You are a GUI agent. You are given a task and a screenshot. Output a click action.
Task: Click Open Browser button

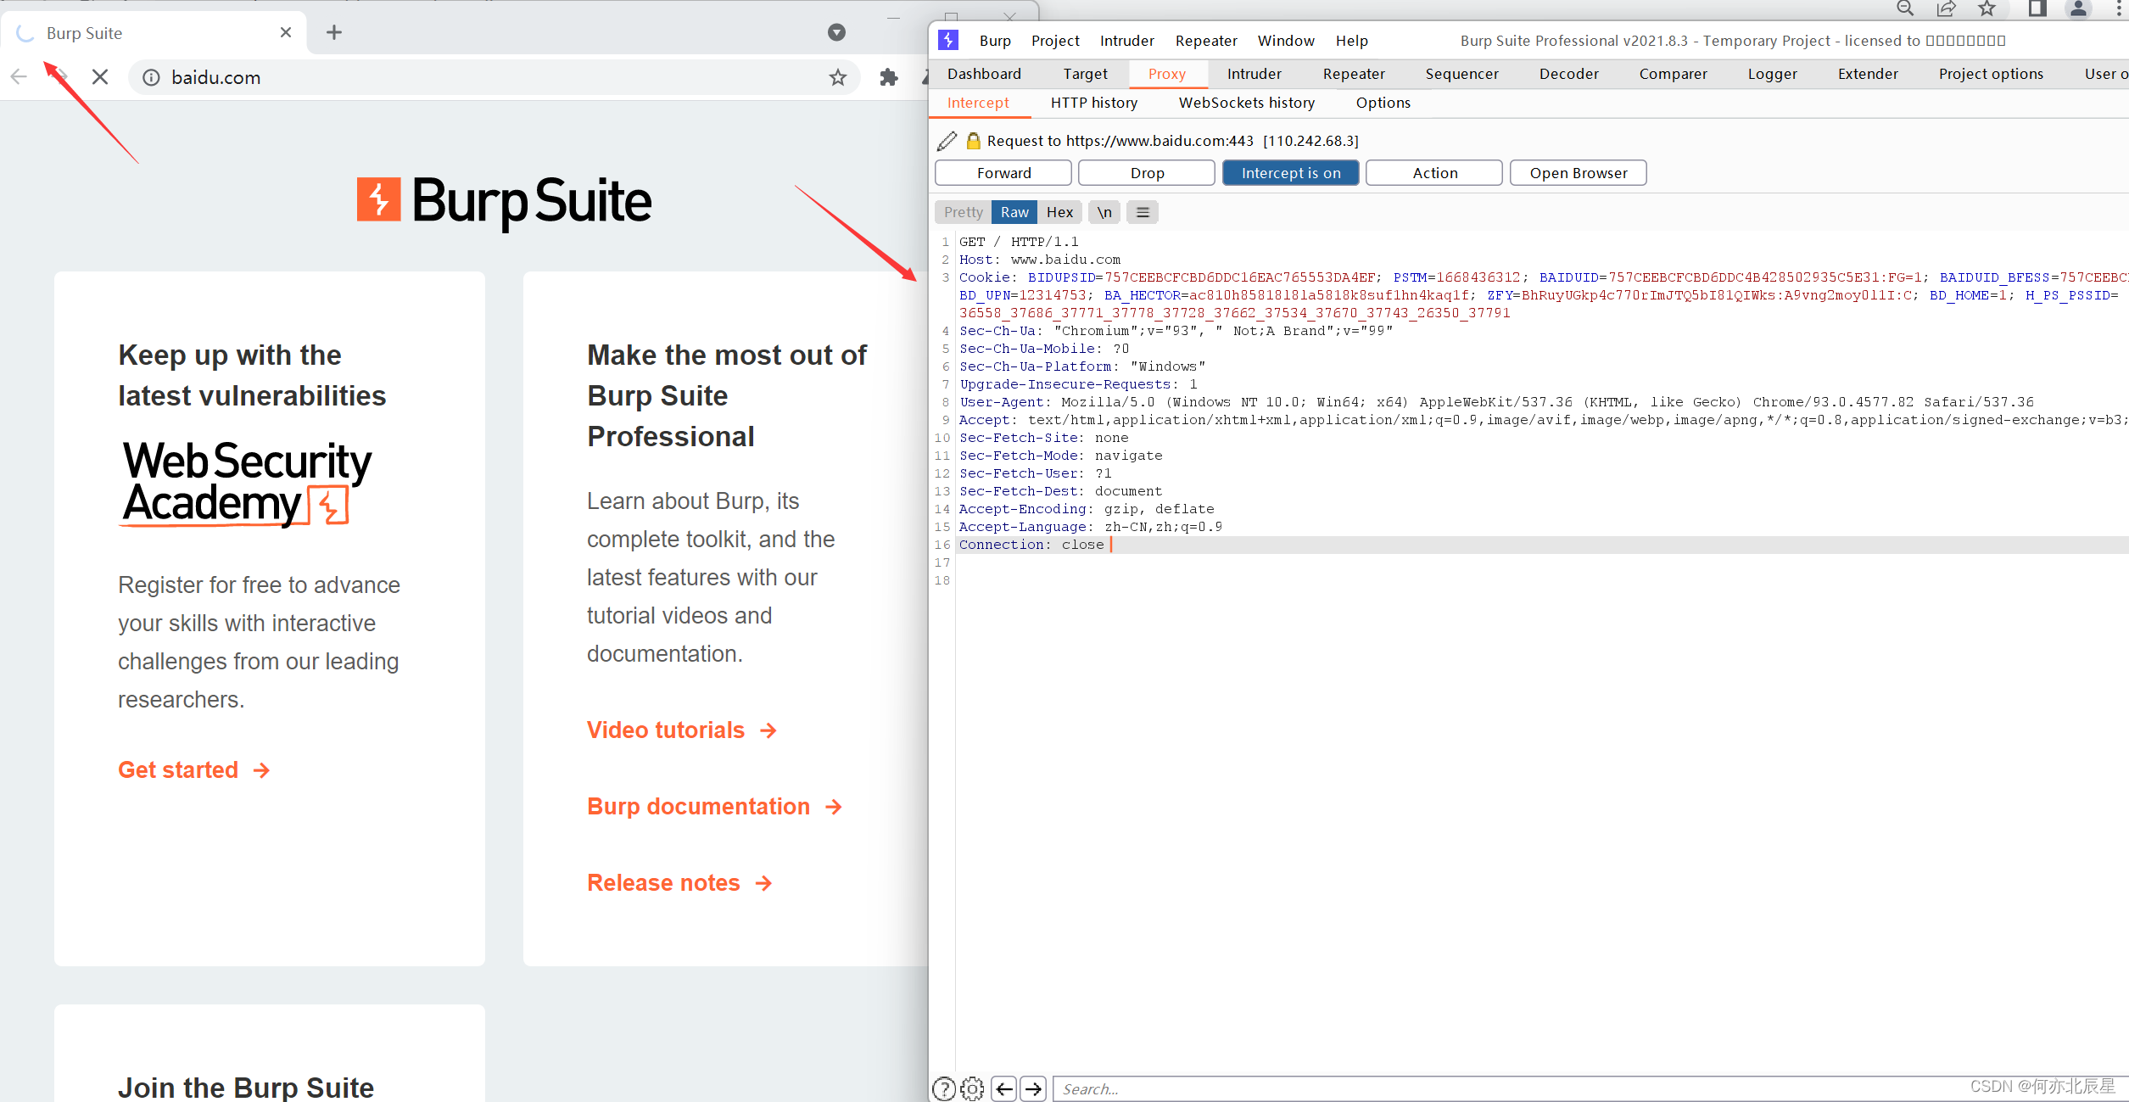1578,173
